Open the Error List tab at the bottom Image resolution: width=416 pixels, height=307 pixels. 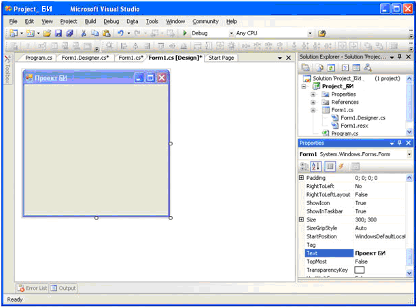point(33,288)
